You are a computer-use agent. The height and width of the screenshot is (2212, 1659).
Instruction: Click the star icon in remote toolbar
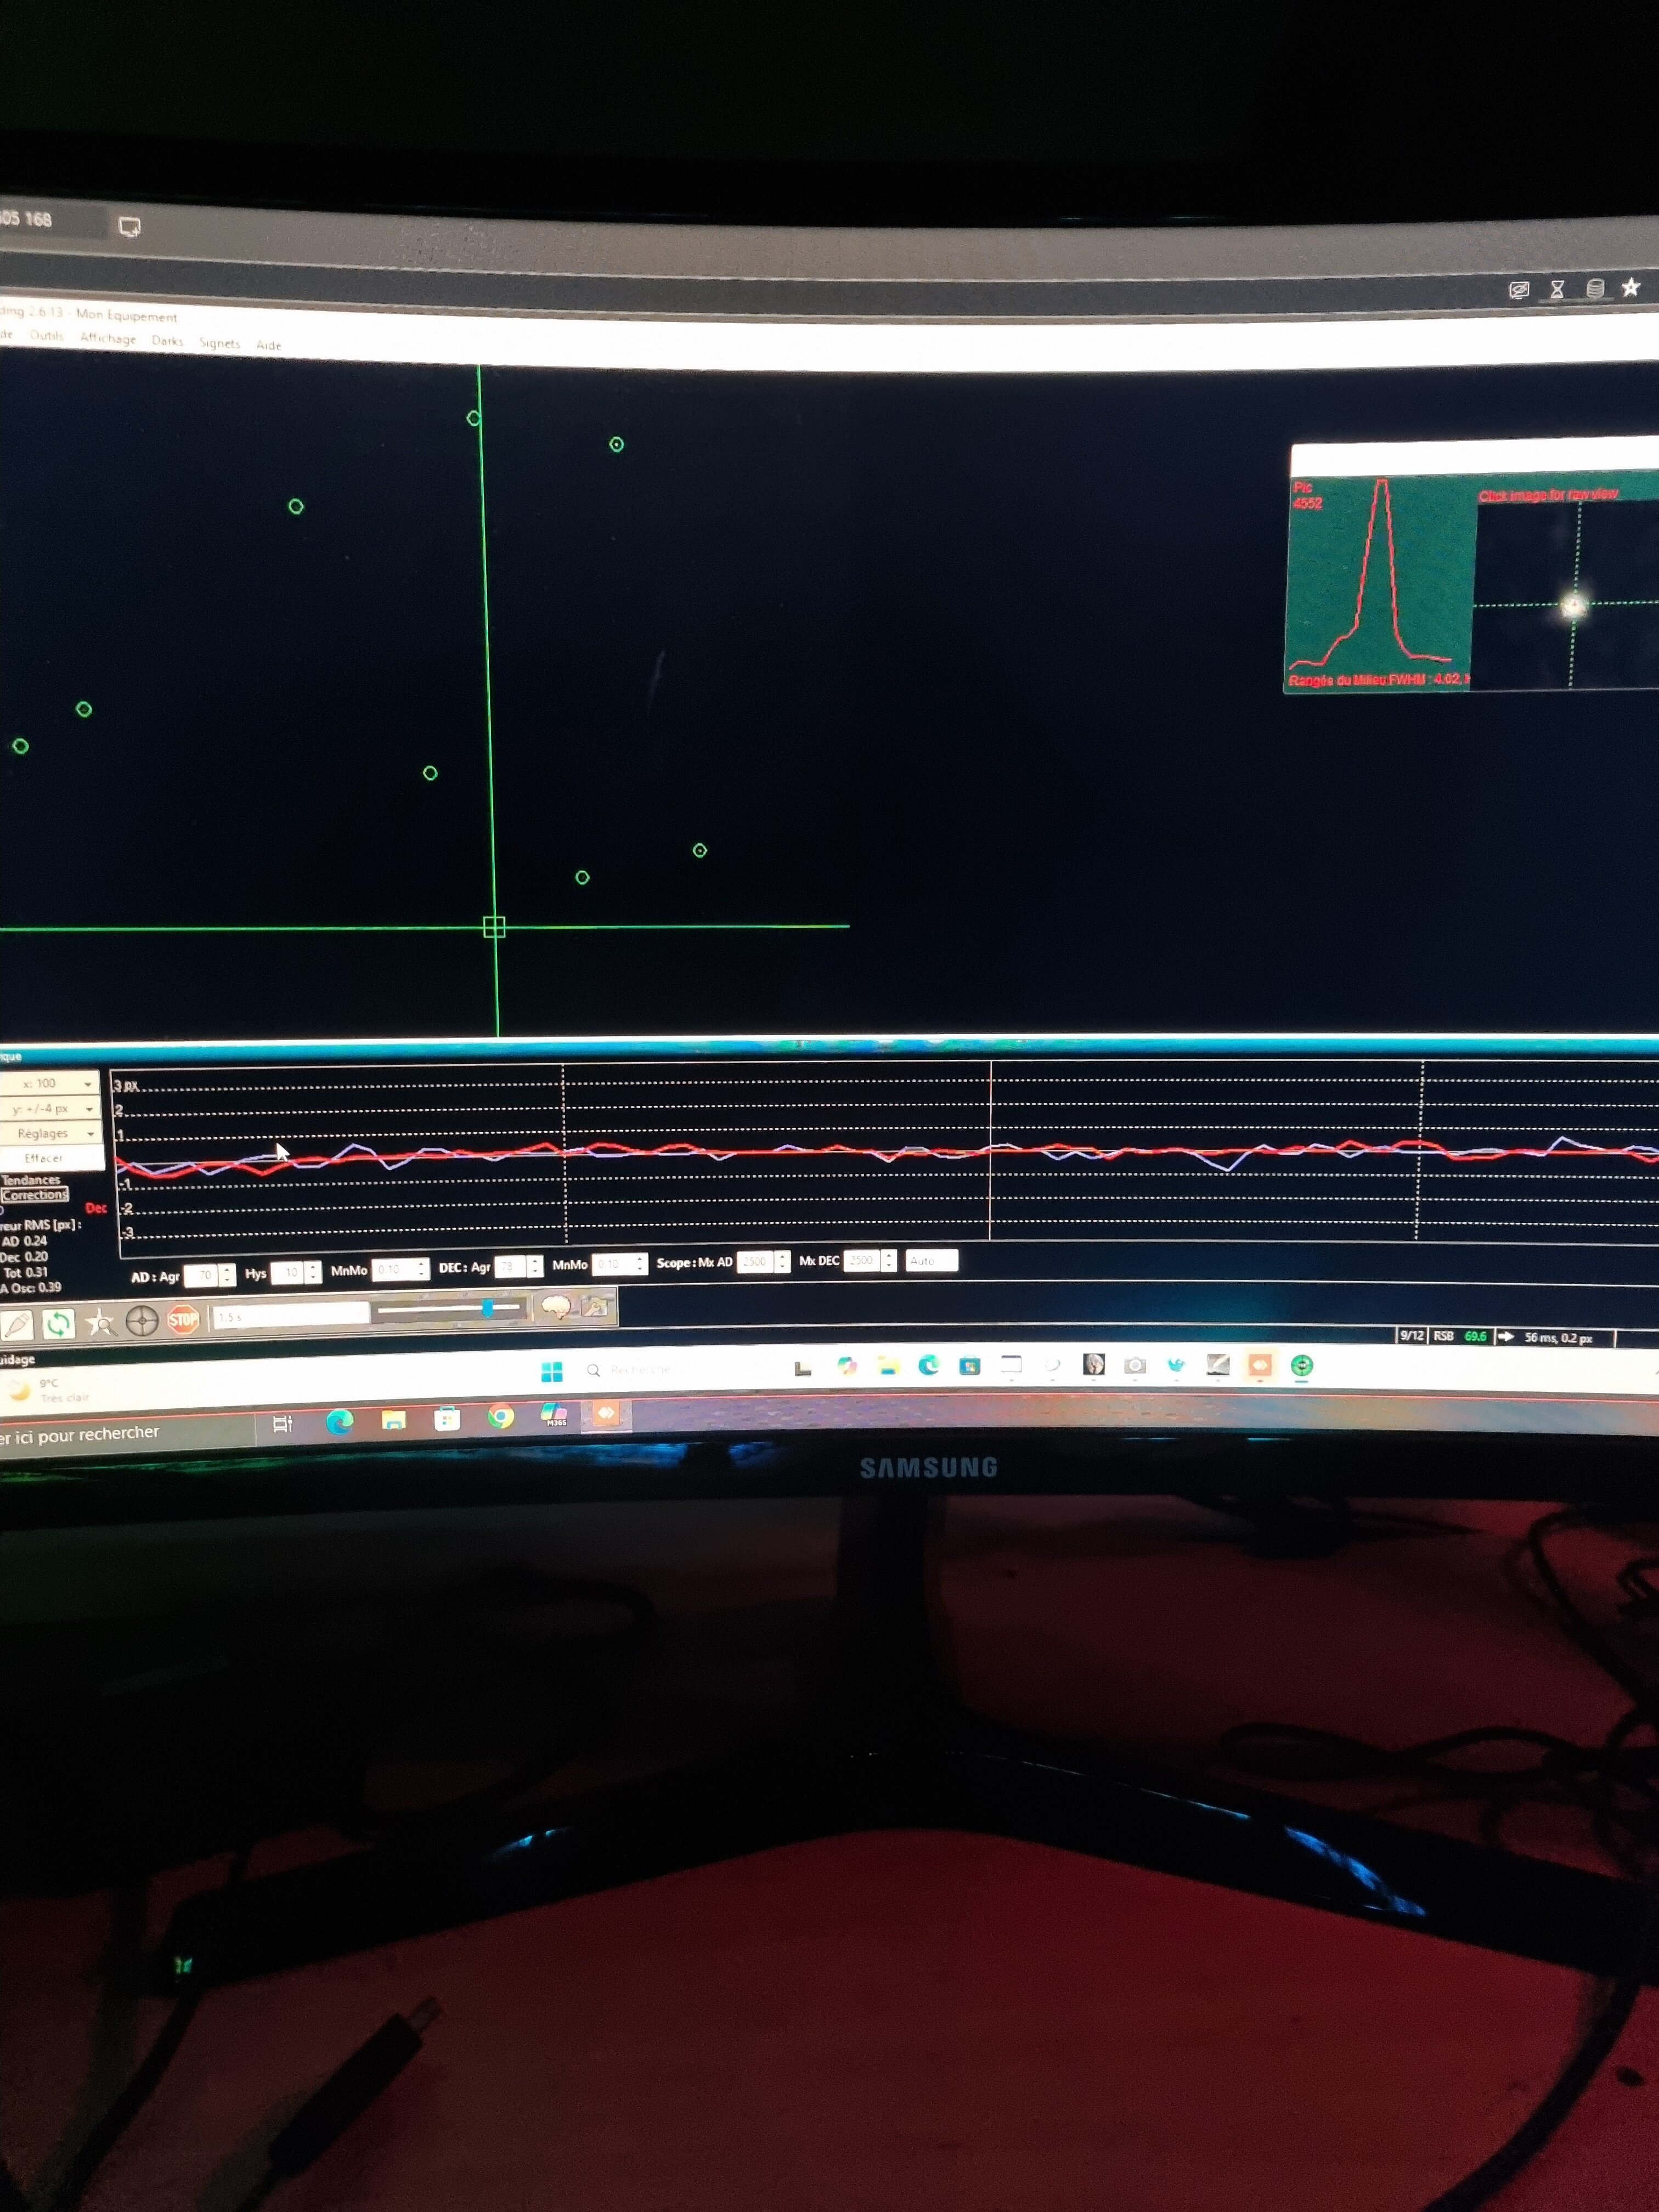[x=1630, y=288]
